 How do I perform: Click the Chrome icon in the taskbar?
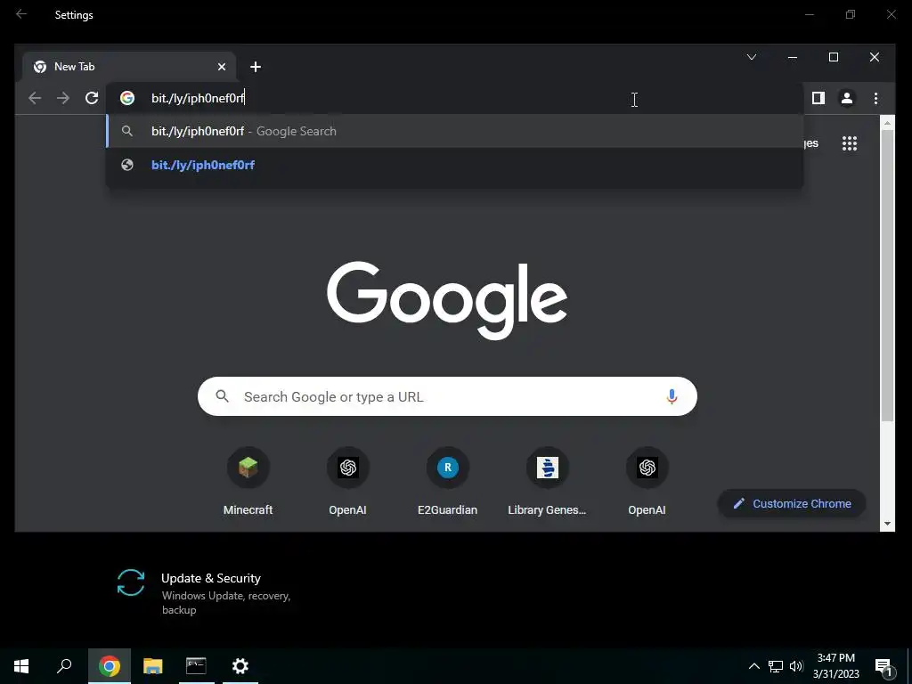click(x=110, y=666)
